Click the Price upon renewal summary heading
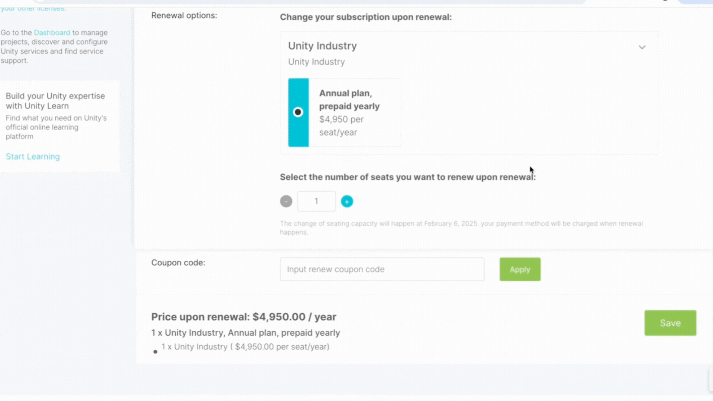This screenshot has width=713, height=401. tap(244, 317)
